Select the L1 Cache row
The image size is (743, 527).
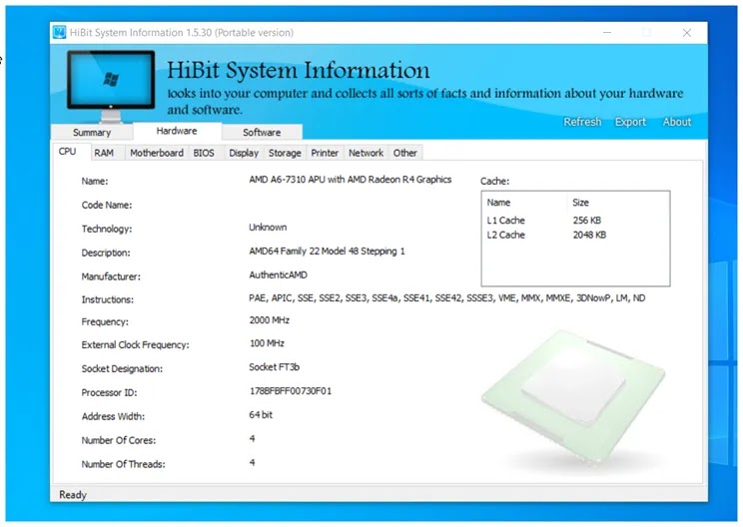[x=575, y=221]
